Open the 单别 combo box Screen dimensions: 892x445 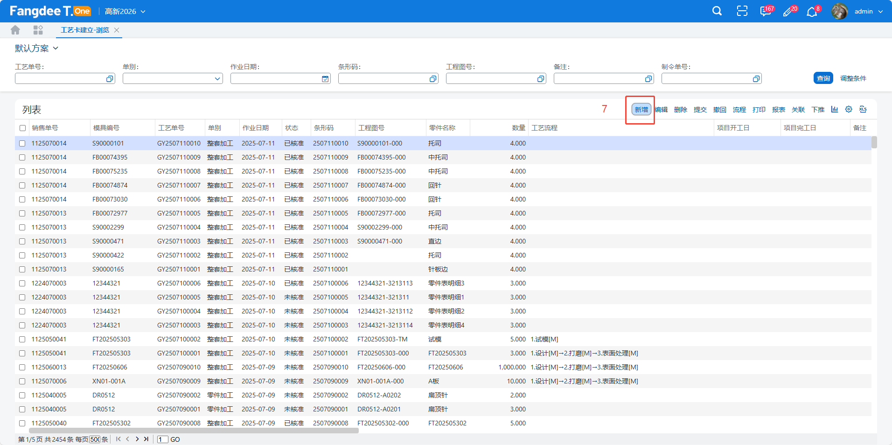coord(173,79)
